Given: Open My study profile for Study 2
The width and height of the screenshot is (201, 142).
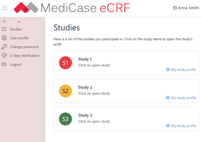Looking at the screenshot, I should (x=183, y=98).
